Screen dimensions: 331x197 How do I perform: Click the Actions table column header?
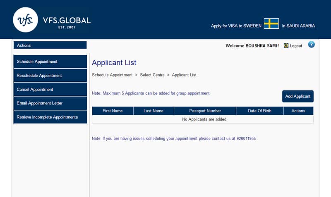coord(298,111)
